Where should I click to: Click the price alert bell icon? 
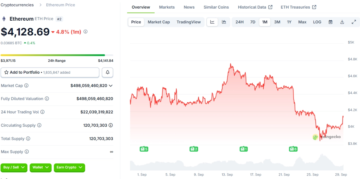(108, 72)
